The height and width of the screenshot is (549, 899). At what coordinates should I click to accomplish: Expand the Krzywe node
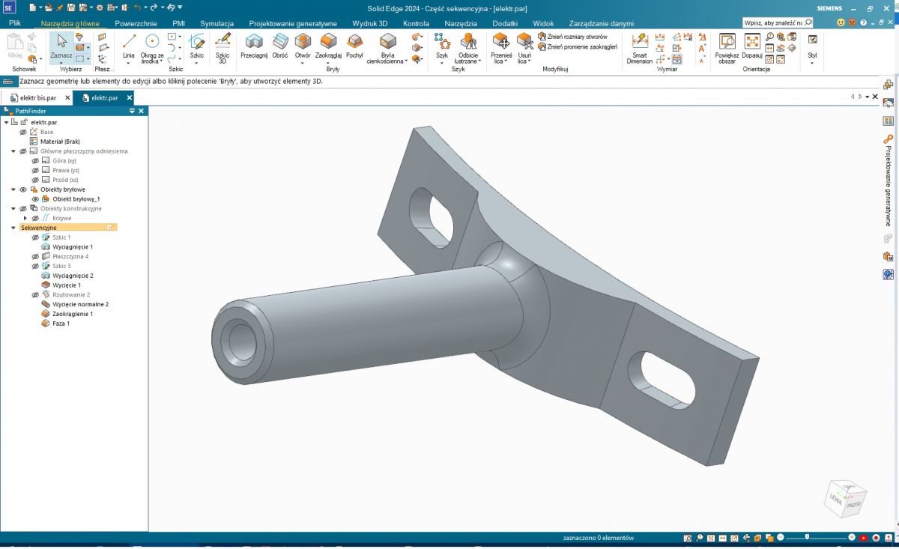(x=25, y=218)
